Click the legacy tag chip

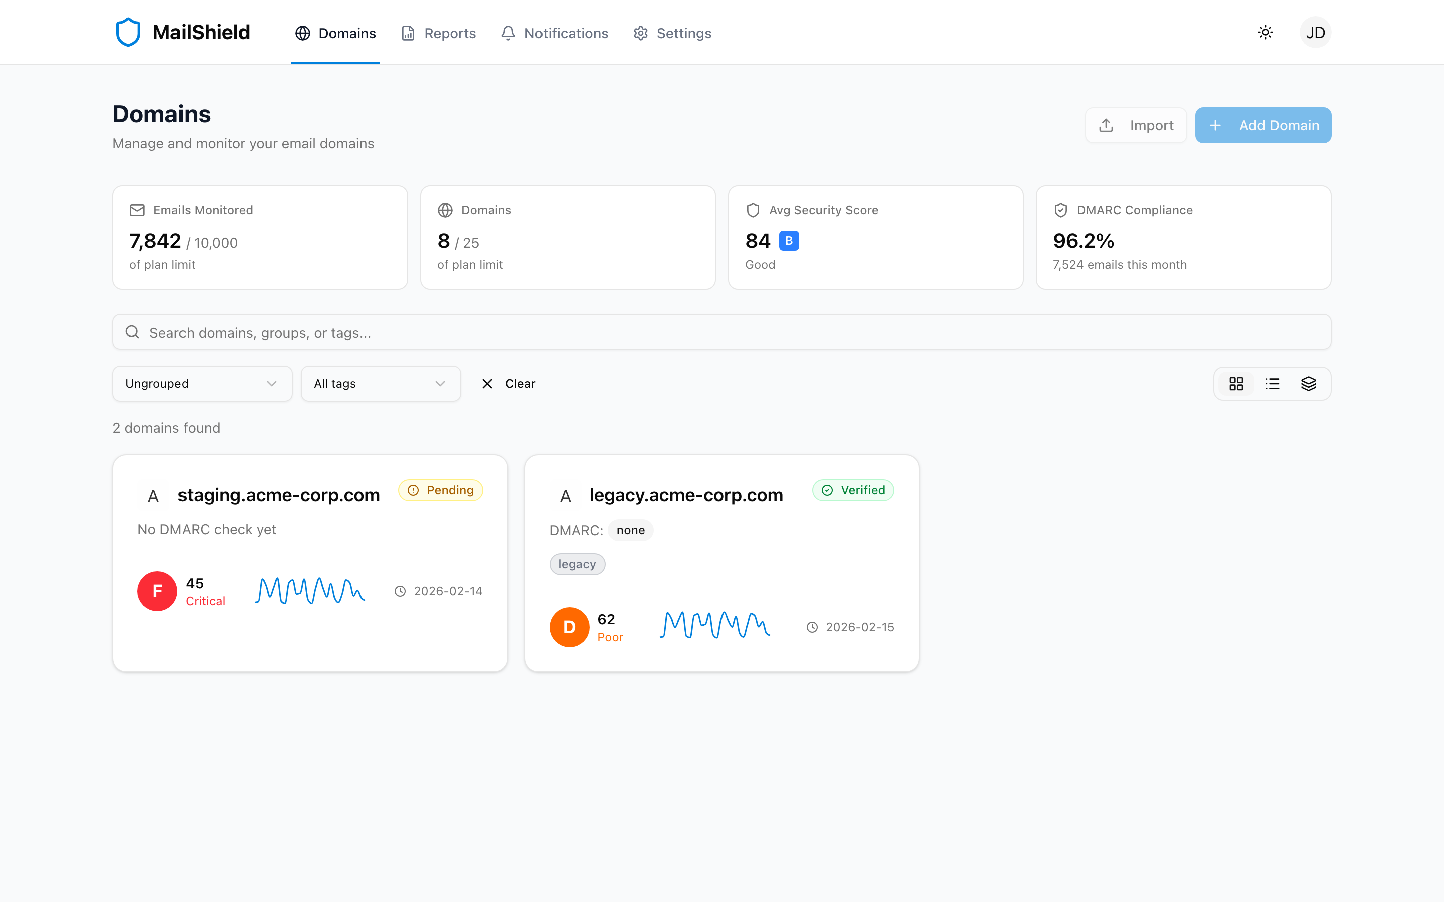tap(577, 564)
